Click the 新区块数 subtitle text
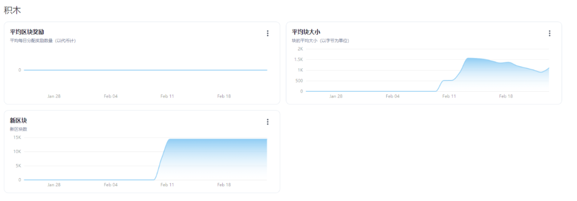Viewport: 577px width, 201px height. click(x=18, y=129)
